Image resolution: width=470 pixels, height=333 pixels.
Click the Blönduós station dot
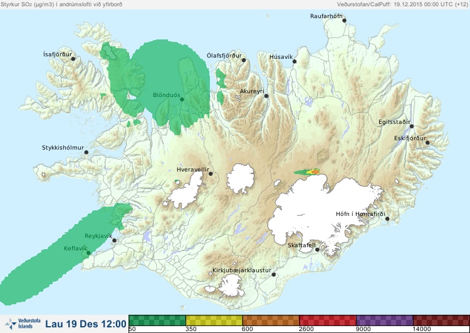(182, 99)
